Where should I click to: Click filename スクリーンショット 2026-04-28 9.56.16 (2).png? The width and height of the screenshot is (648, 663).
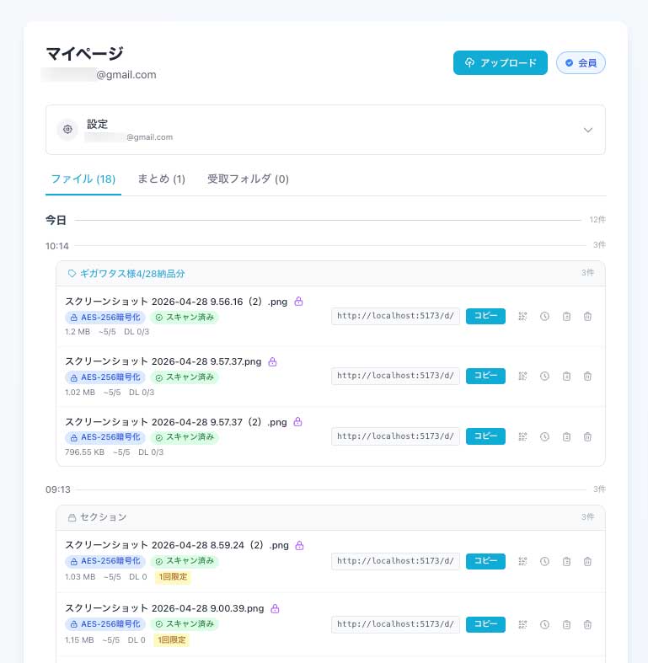pyautogui.click(x=176, y=302)
